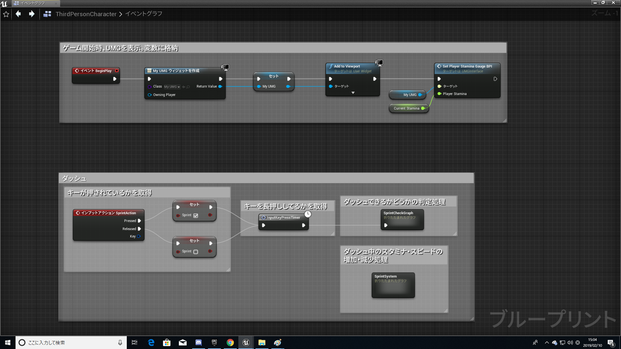
Task: Select インプットアクション SprintAction node title
Action: tap(109, 213)
